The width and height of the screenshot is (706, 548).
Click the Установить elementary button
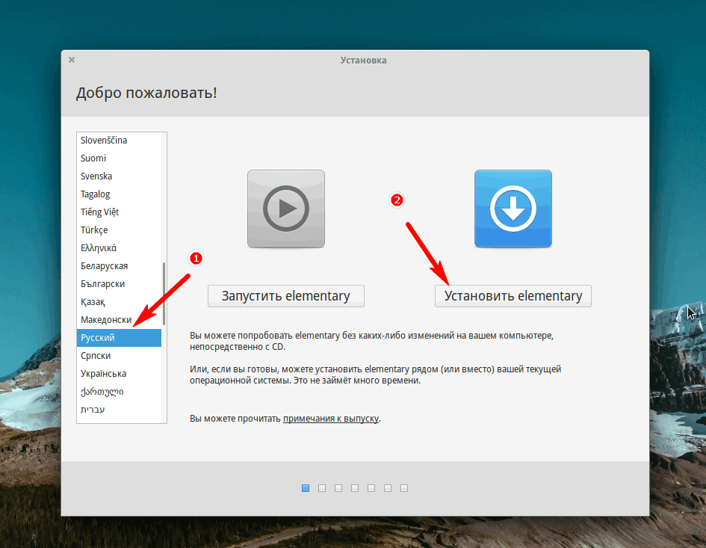[x=513, y=296]
